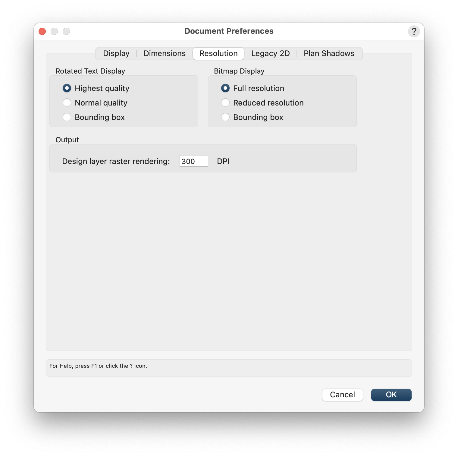Select Reduced resolution for bitmaps

tap(225, 102)
